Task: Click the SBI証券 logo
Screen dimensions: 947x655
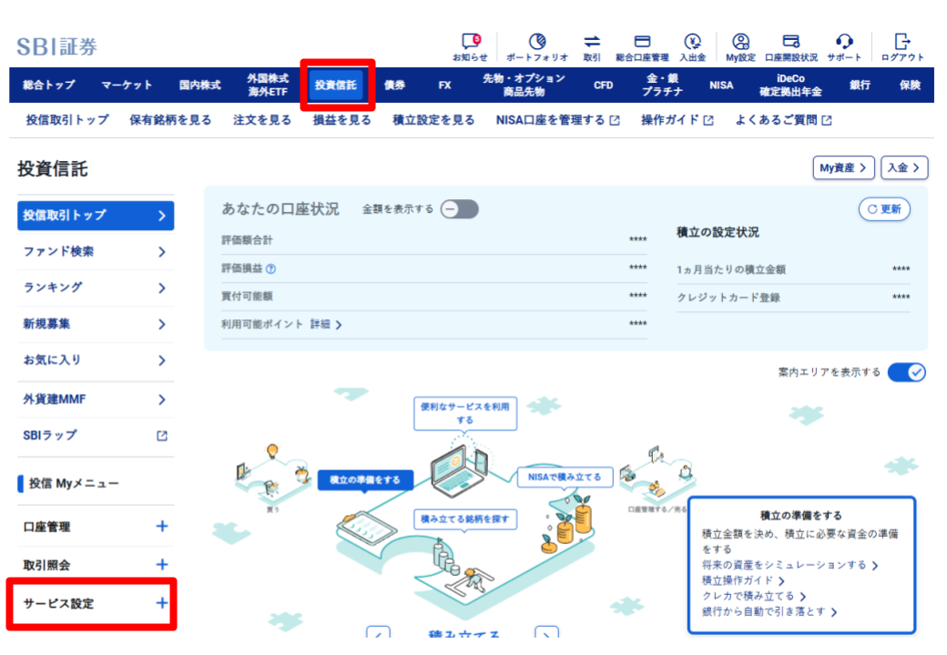Action: pos(56,47)
